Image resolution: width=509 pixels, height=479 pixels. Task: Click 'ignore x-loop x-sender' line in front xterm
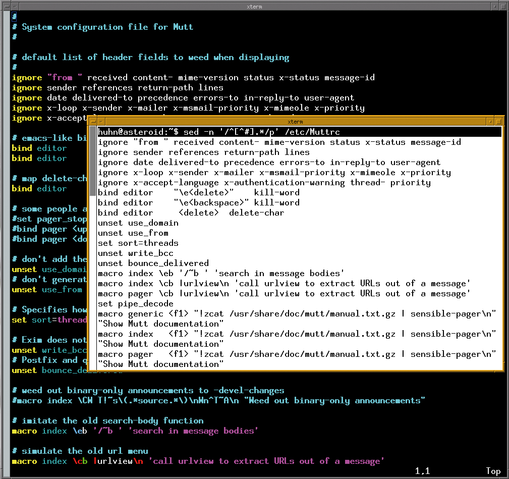pos(274,173)
